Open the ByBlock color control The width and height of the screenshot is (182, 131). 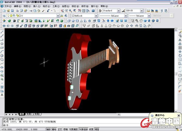(84, 16)
